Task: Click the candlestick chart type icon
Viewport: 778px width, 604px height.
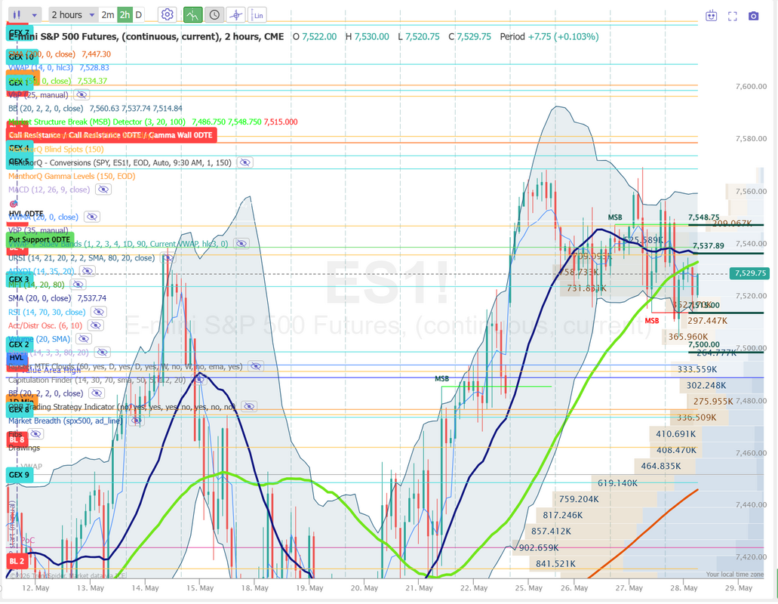Action: pyautogui.click(x=17, y=15)
